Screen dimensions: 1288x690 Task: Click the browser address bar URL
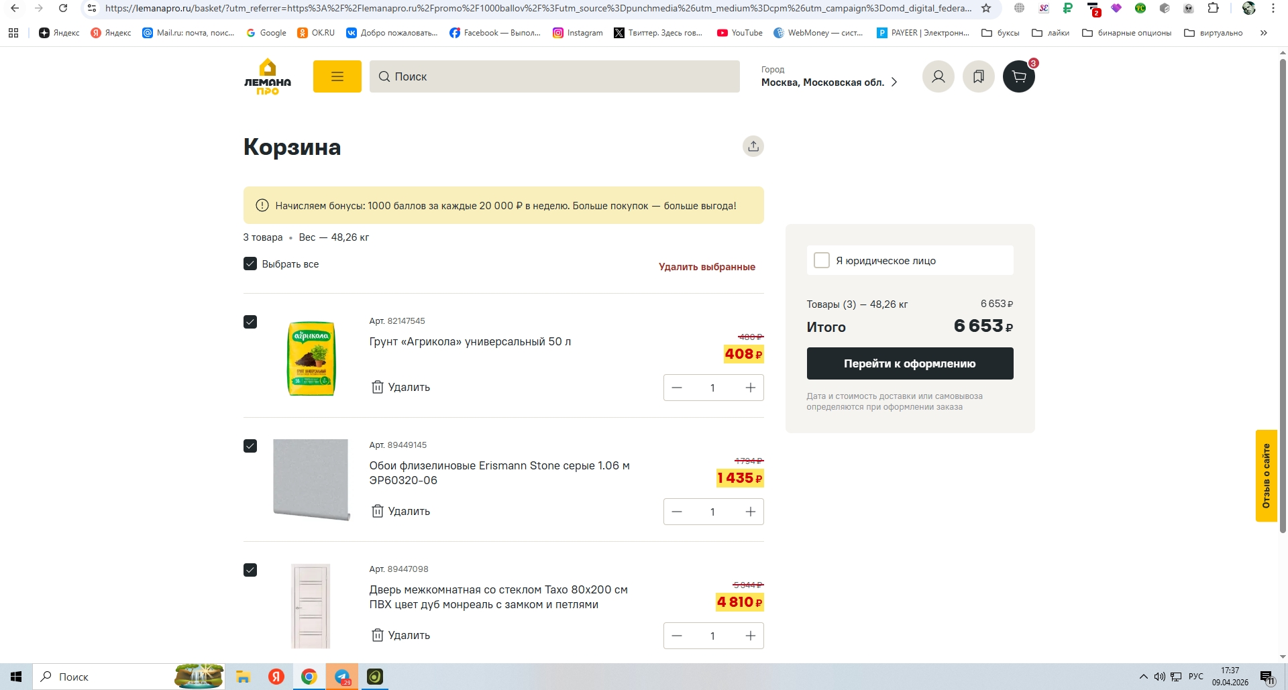538,8
